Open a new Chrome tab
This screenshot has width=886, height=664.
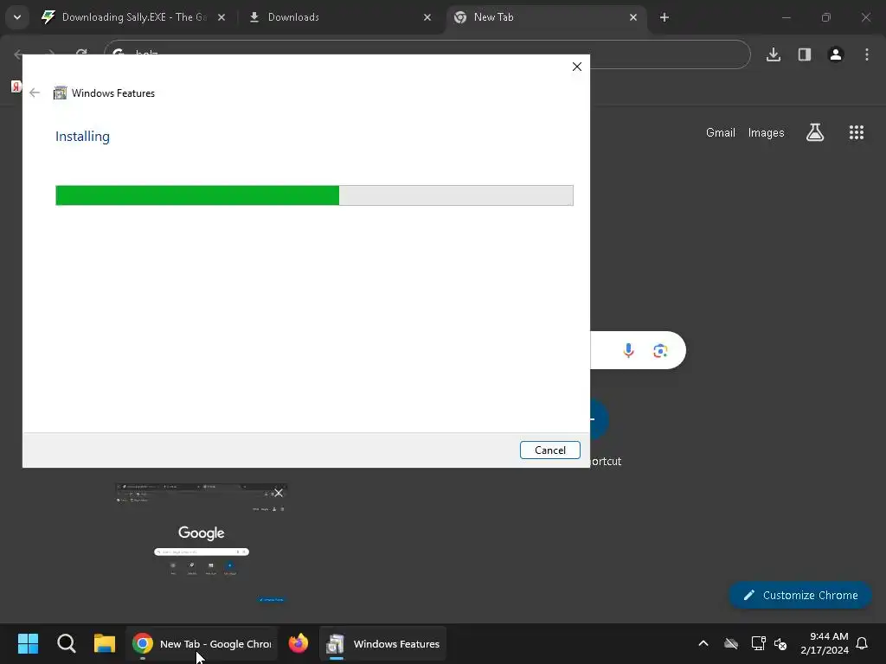coord(664,17)
